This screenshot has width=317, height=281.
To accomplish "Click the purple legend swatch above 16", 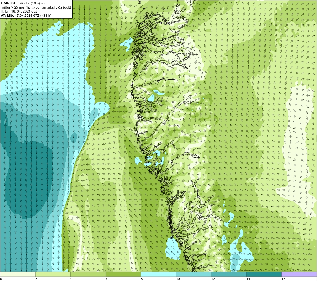I will [x=299, y=274].
